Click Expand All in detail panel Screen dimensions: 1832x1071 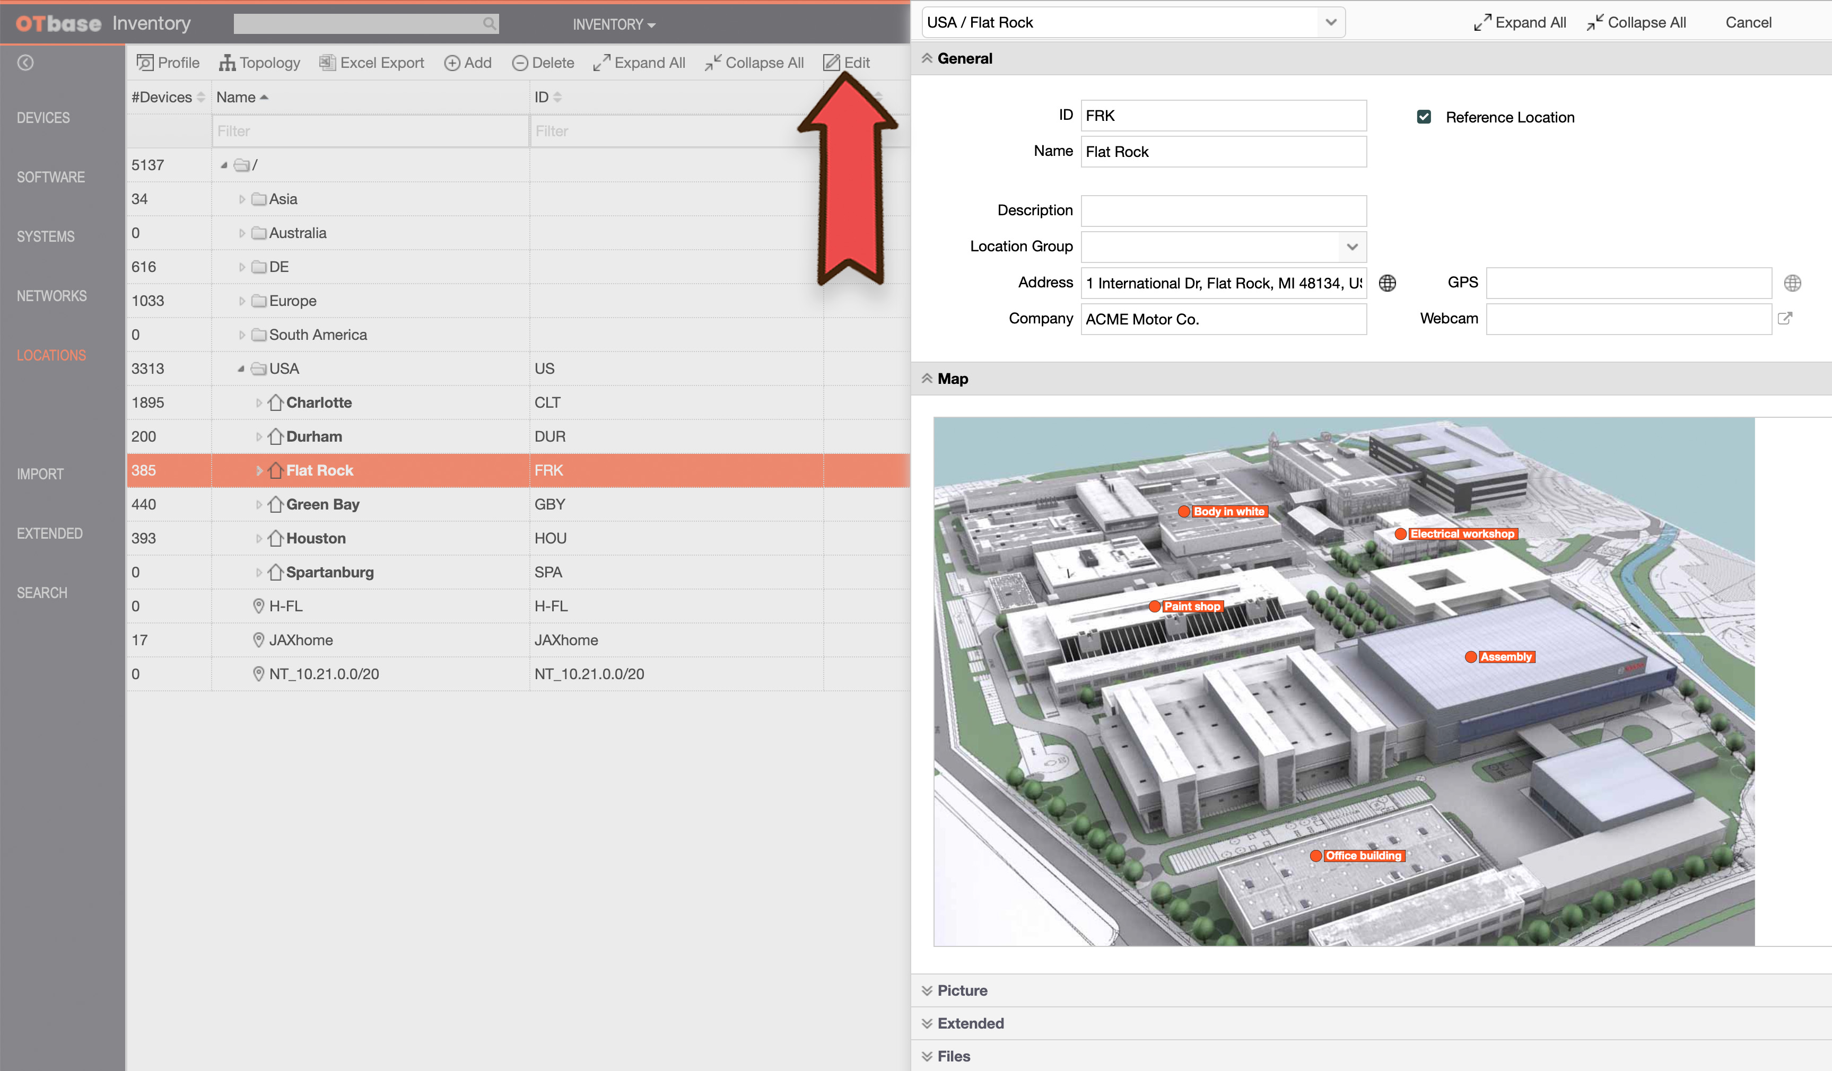(x=1520, y=22)
